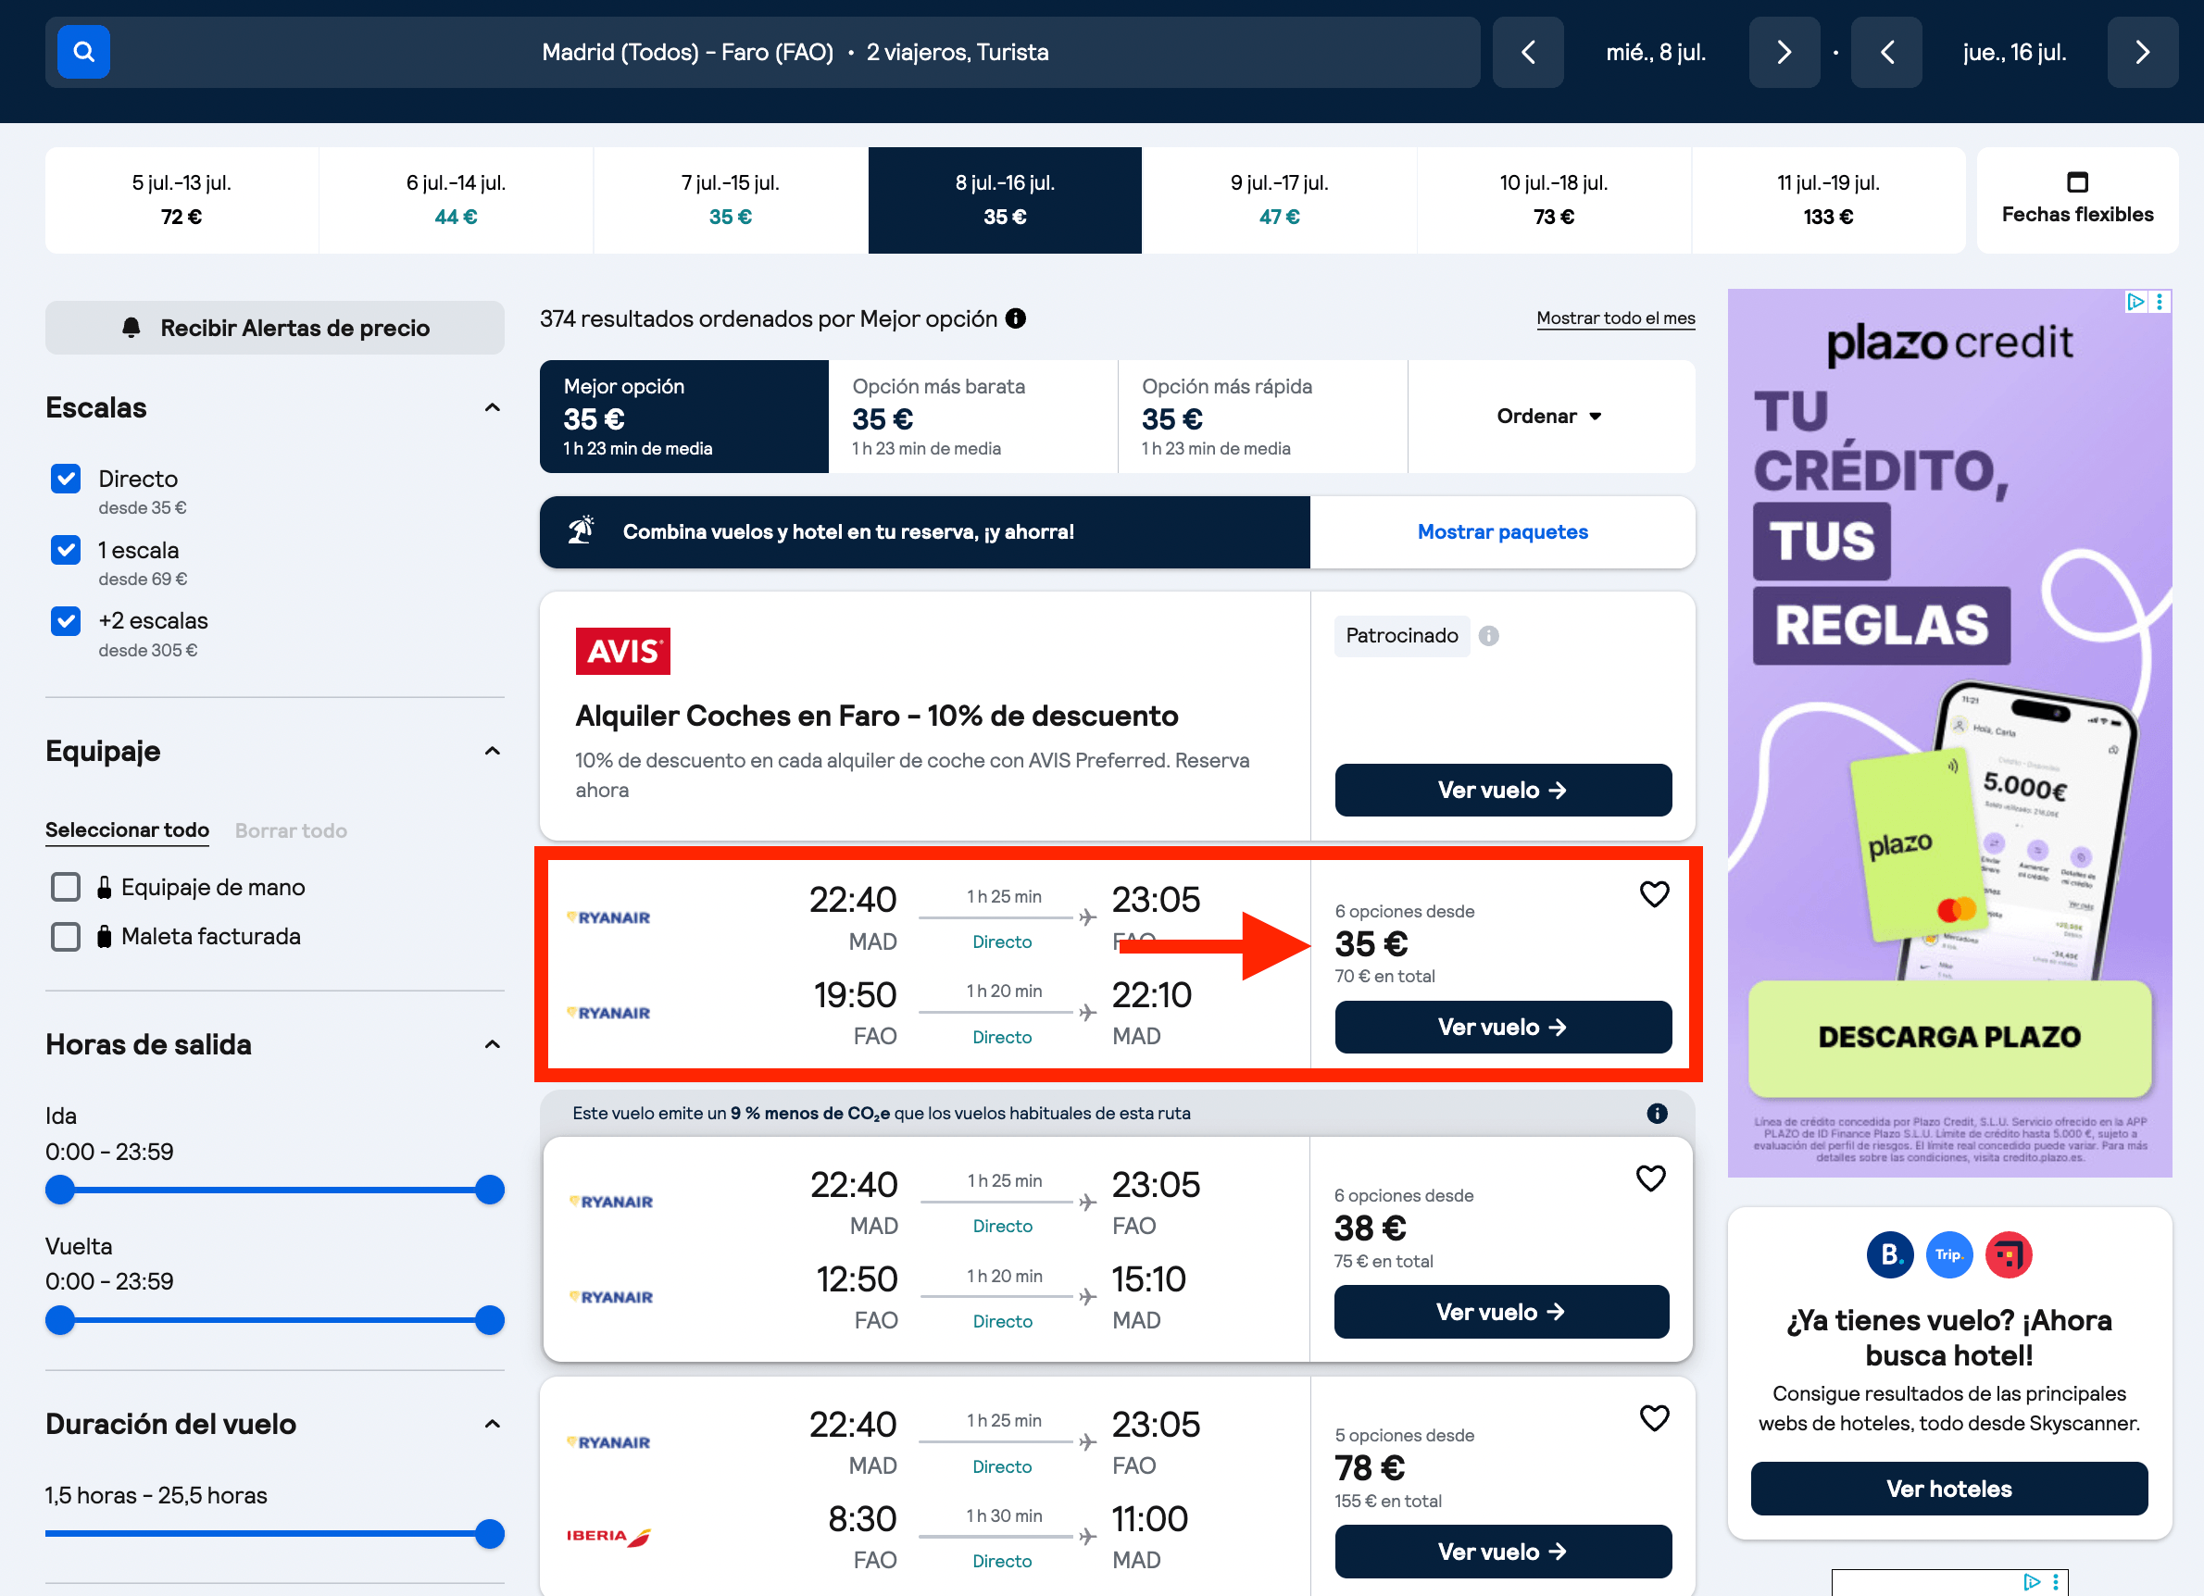Viewport: 2204px width, 1596px height.
Task: Collapse the Escalas filter section
Action: pyautogui.click(x=493, y=408)
